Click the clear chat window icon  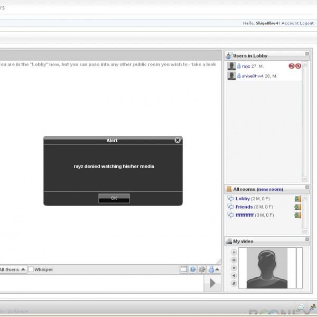pyautogui.click(x=183, y=269)
